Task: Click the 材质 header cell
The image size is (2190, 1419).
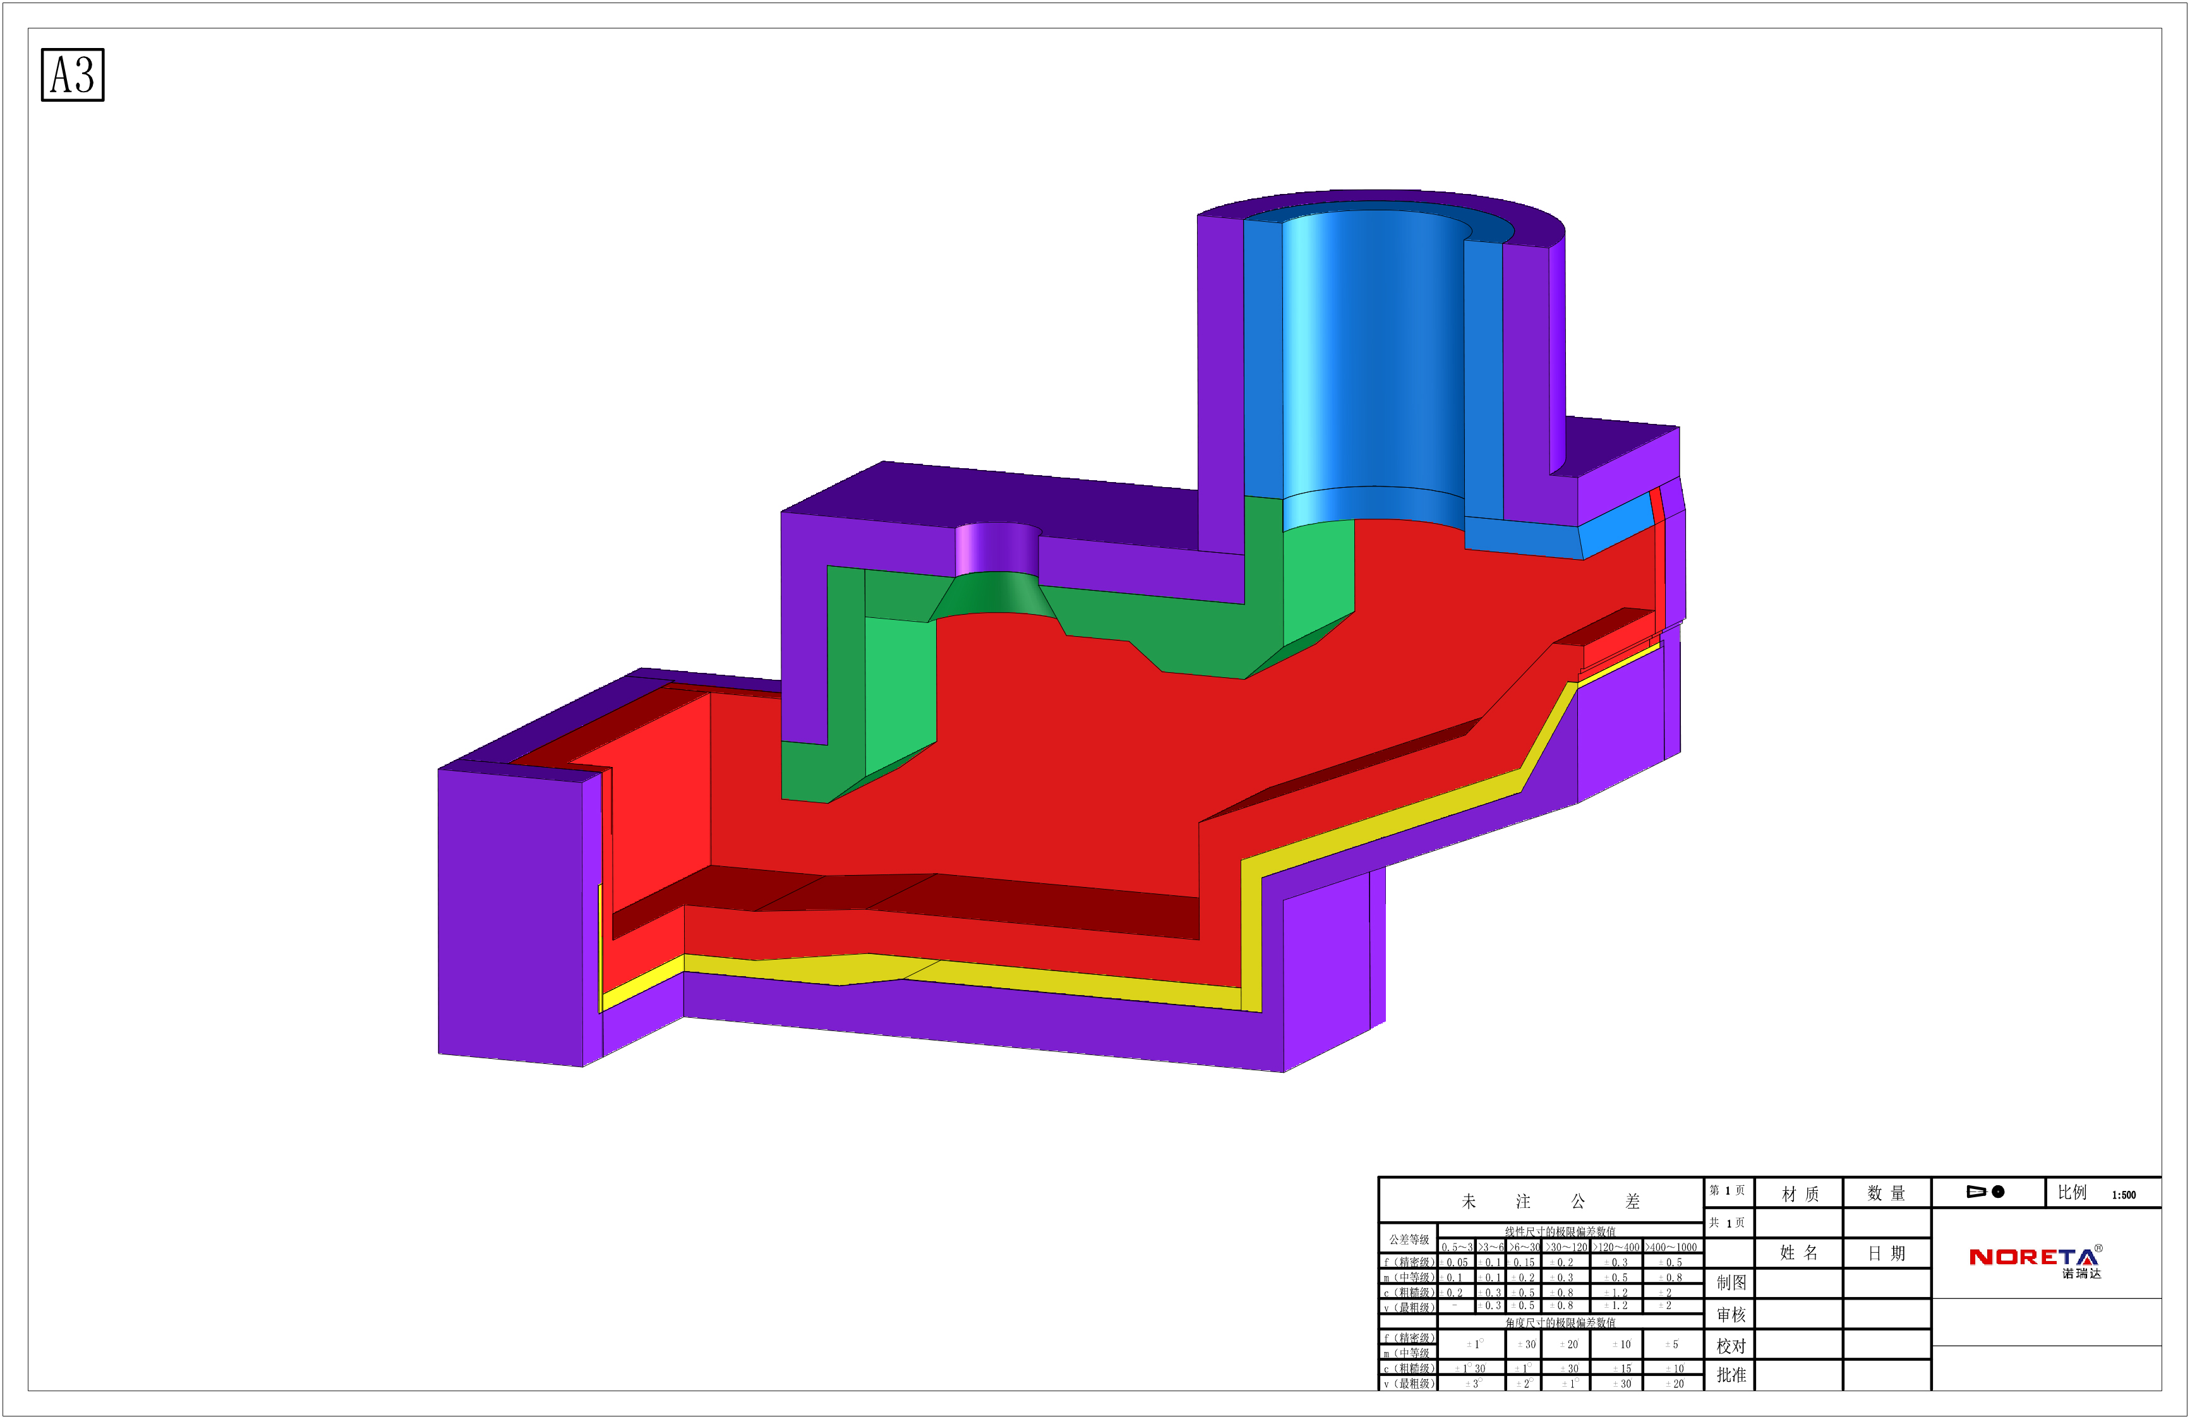Action: (1799, 1193)
